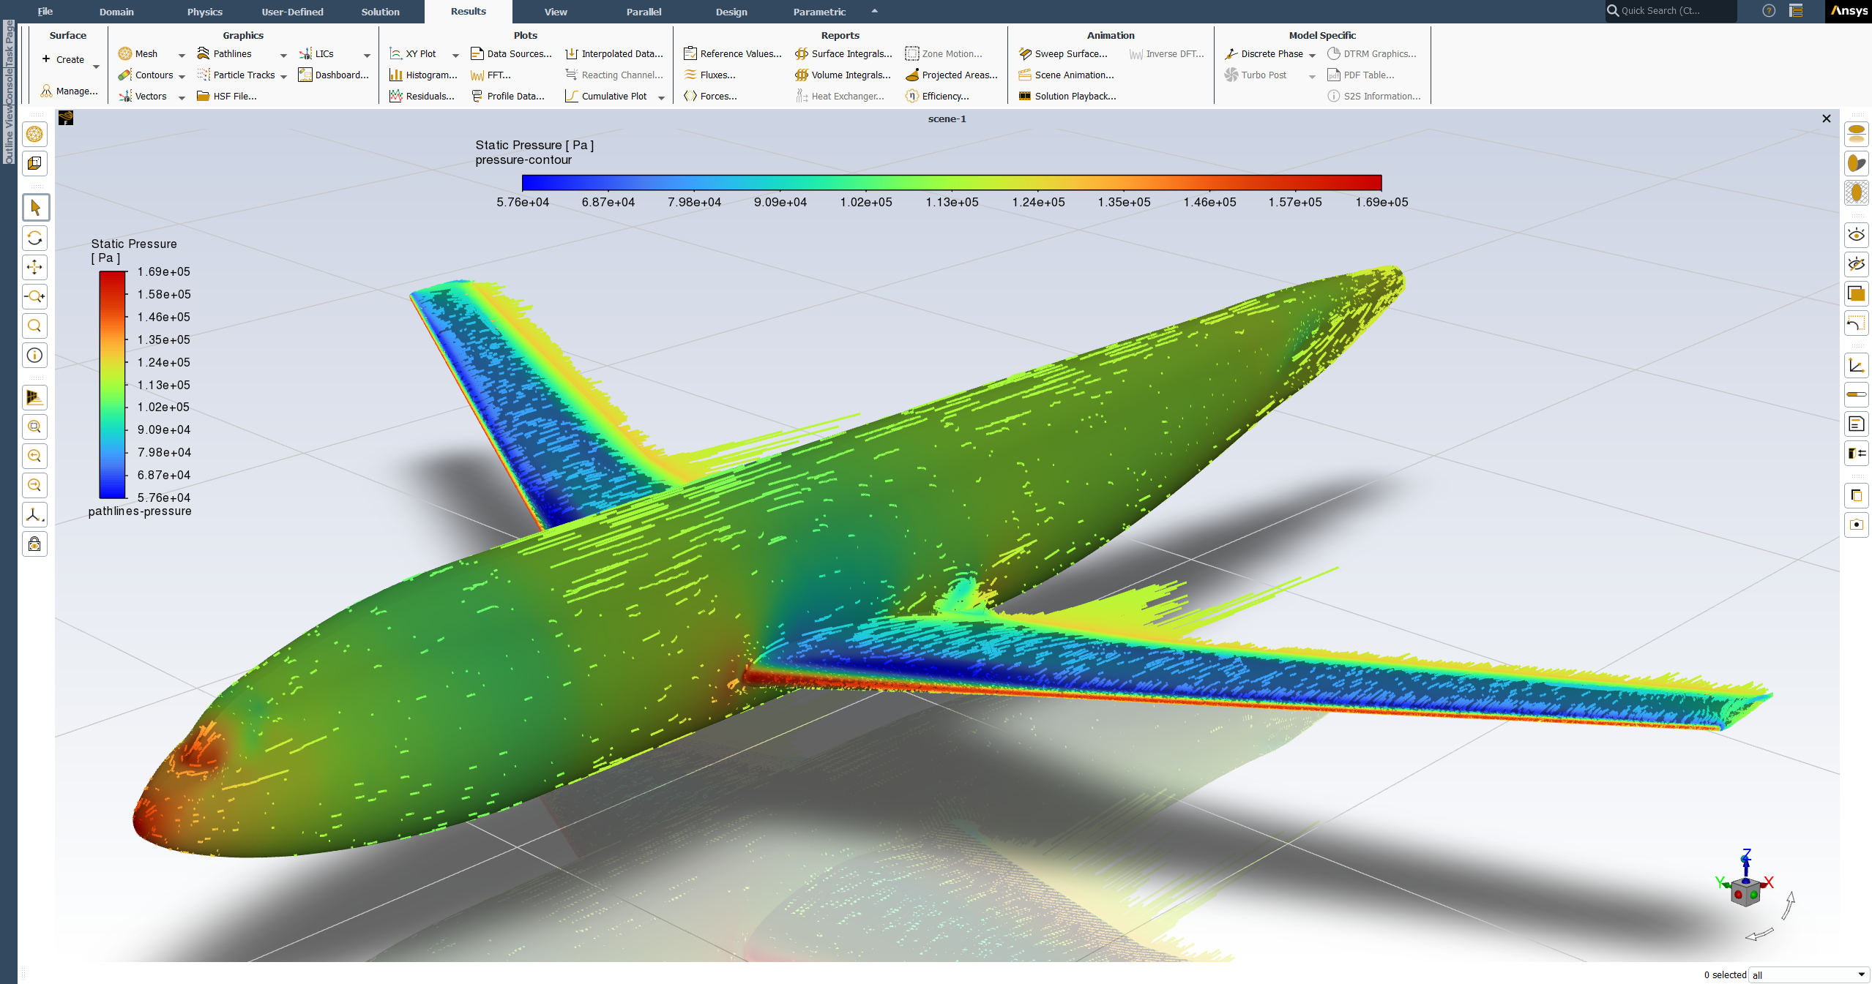The height and width of the screenshot is (984, 1872).
Task: Click the magnifier with right arrow icon
Action: 34,485
